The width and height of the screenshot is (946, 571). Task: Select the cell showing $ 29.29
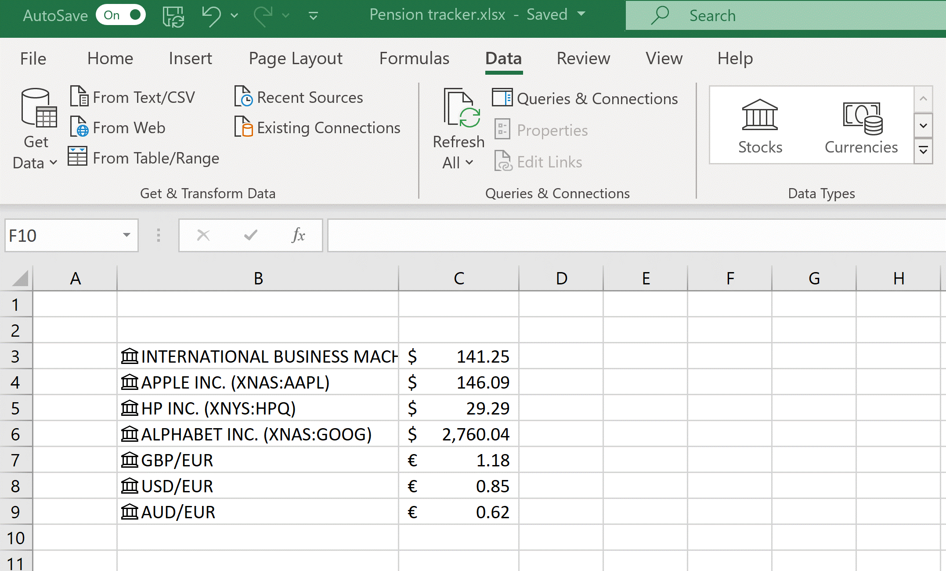(x=459, y=408)
